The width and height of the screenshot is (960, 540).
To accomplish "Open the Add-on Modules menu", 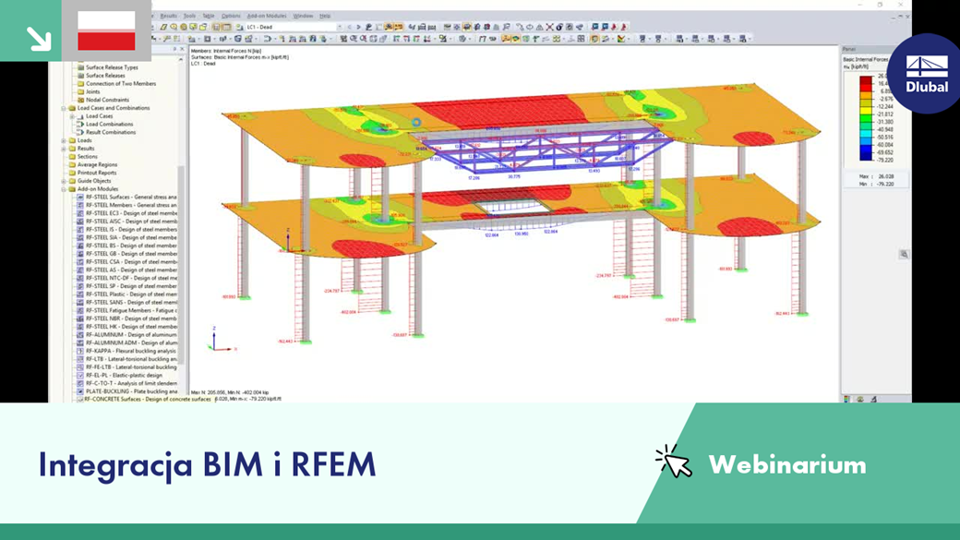I will point(267,16).
